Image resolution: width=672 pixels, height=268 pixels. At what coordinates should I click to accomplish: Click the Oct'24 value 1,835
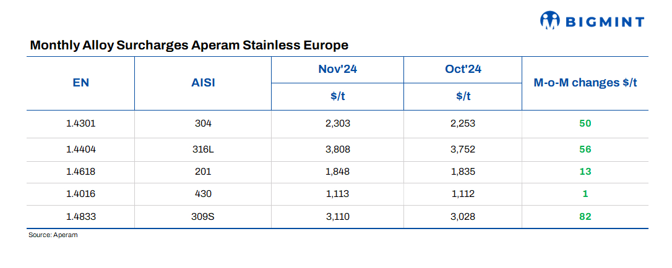click(x=463, y=171)
